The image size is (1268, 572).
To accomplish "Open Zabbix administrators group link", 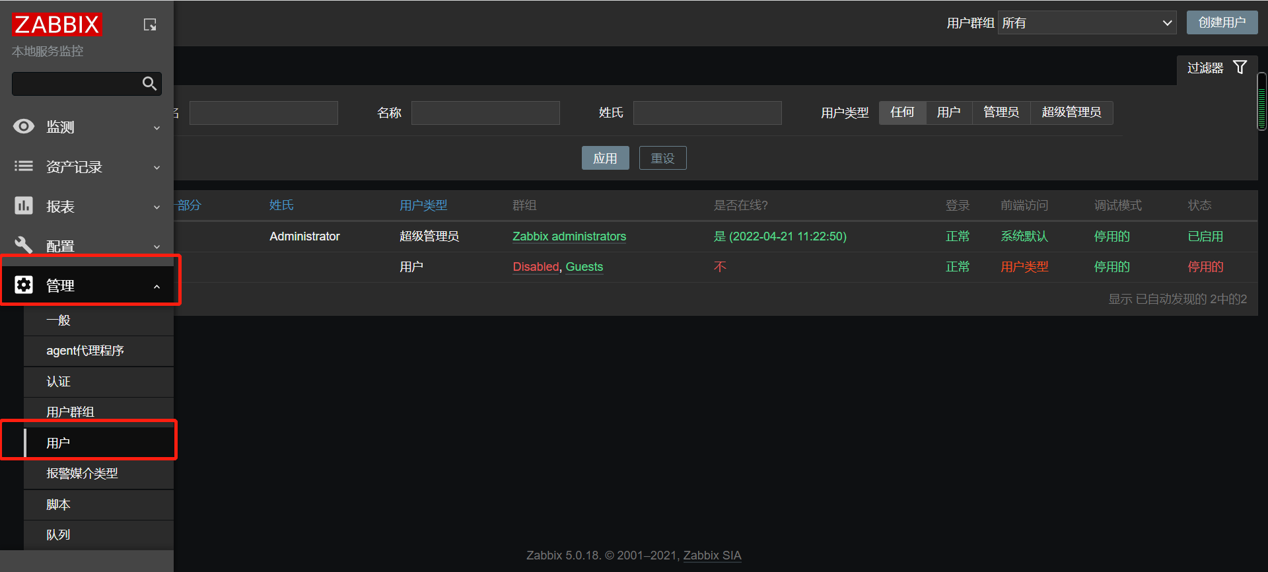I will coord(569,236).
